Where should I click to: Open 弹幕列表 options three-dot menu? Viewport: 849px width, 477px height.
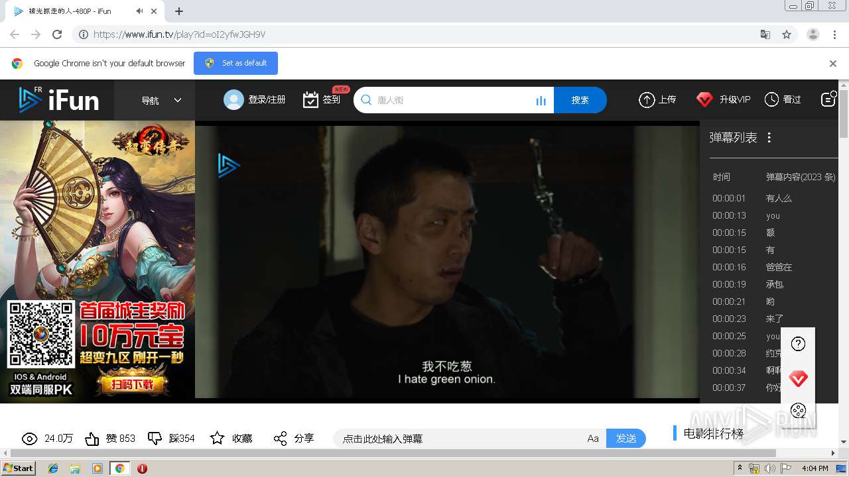tap(769, 138)
